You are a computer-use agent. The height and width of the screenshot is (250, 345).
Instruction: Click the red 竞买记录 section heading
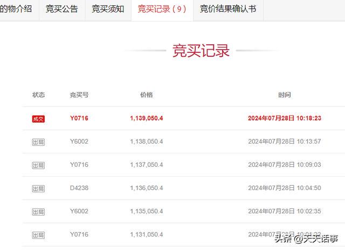(x=201, y=51)
